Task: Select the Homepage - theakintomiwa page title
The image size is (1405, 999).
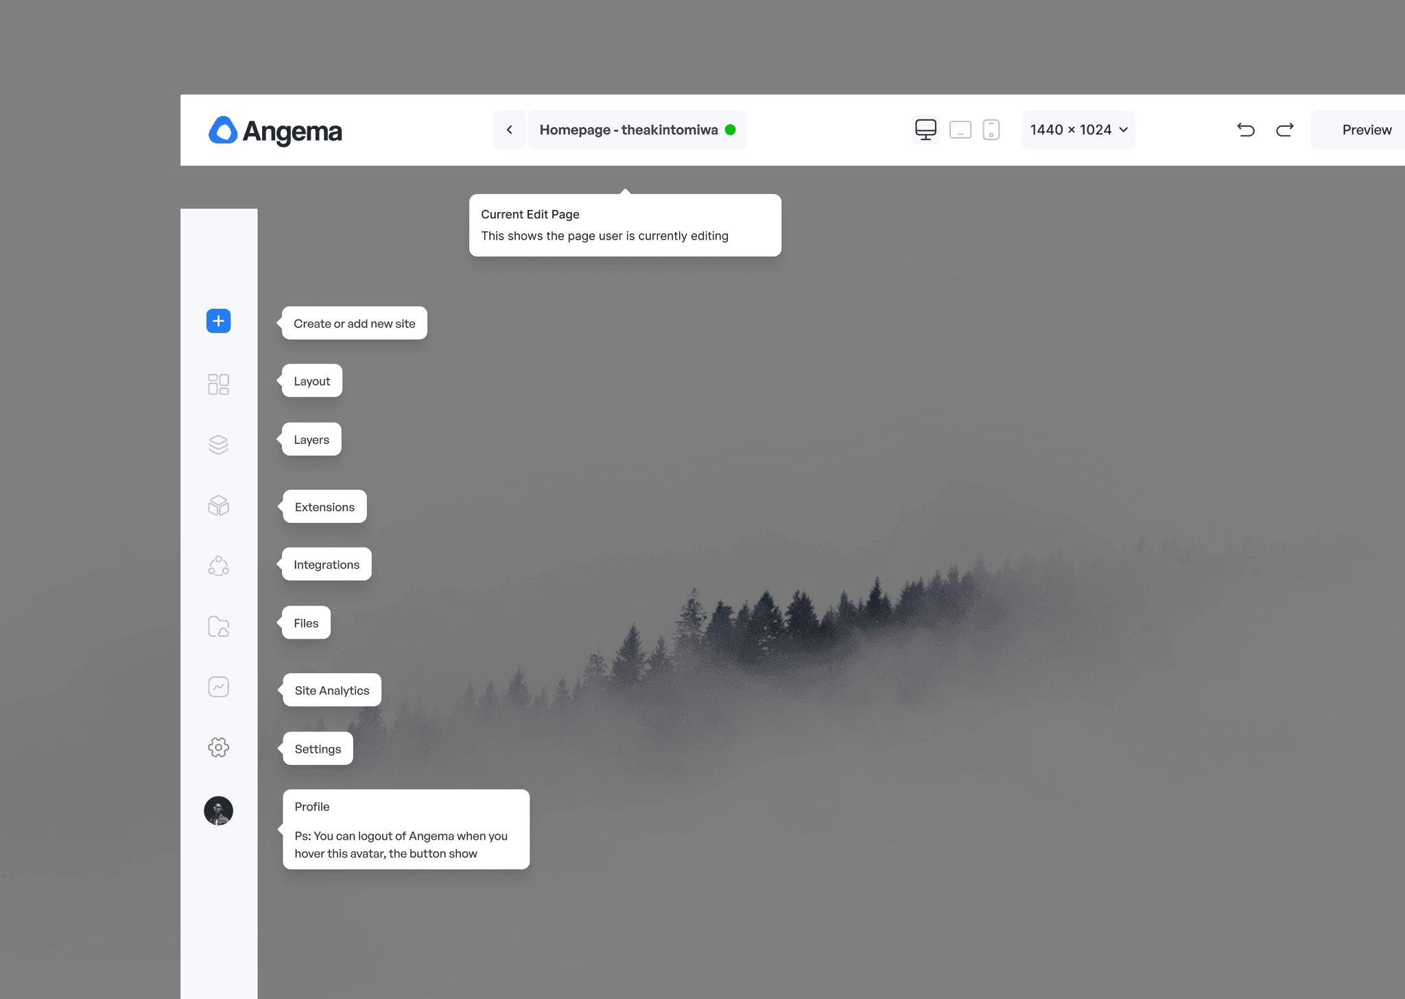Action: (x=628, y=130)
